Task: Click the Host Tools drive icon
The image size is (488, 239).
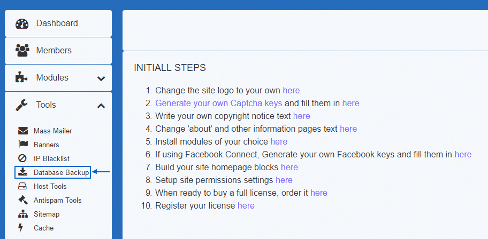Action: (x=22, y=186)
